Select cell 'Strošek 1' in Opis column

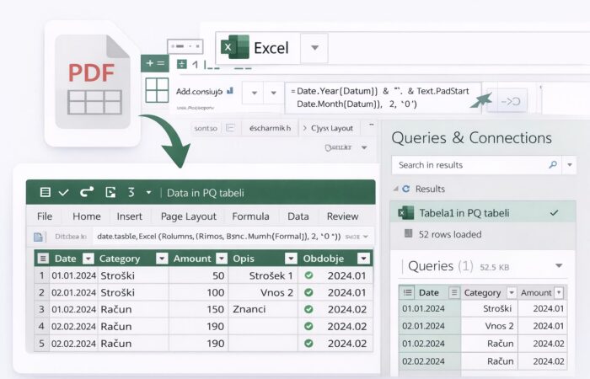point(263,275)
